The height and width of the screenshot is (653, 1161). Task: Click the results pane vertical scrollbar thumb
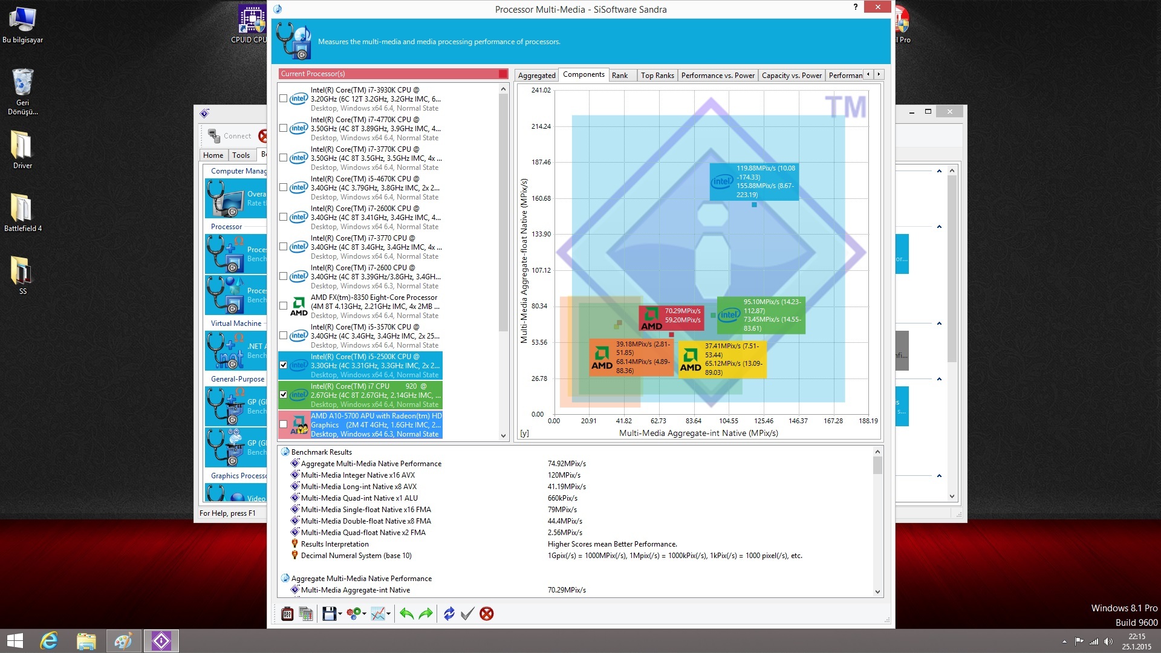point(877,465)
